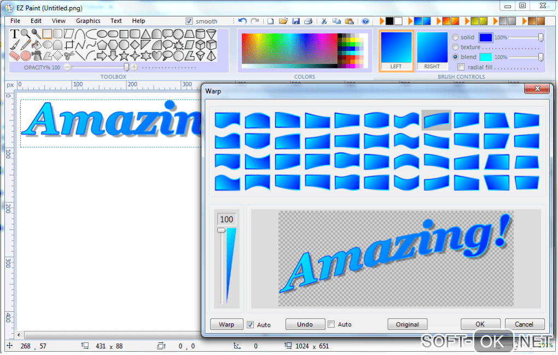Expand the black and white preset arrow
This screenshot has width=558, height=355.
point(382,21)
